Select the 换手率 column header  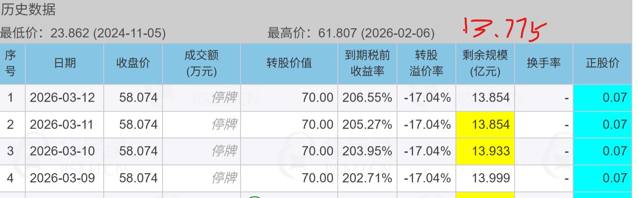(x=543, y=63)
